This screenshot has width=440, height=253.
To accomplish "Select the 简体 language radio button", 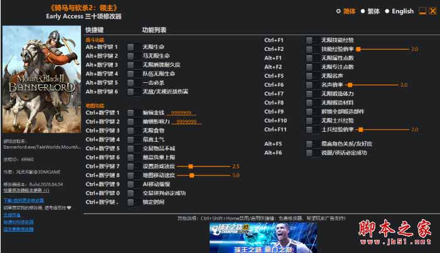I will pyautogui.click(x=338, y=11).
